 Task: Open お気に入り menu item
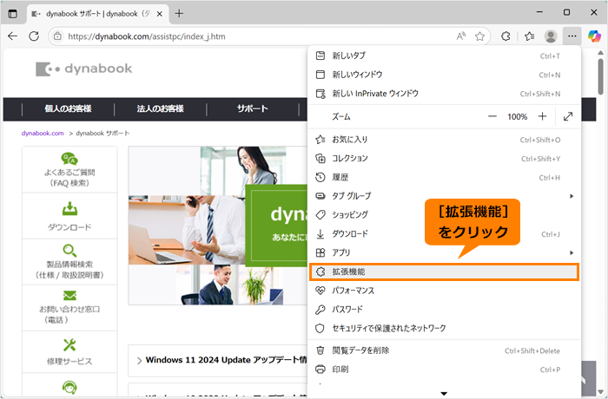point(445,140)
